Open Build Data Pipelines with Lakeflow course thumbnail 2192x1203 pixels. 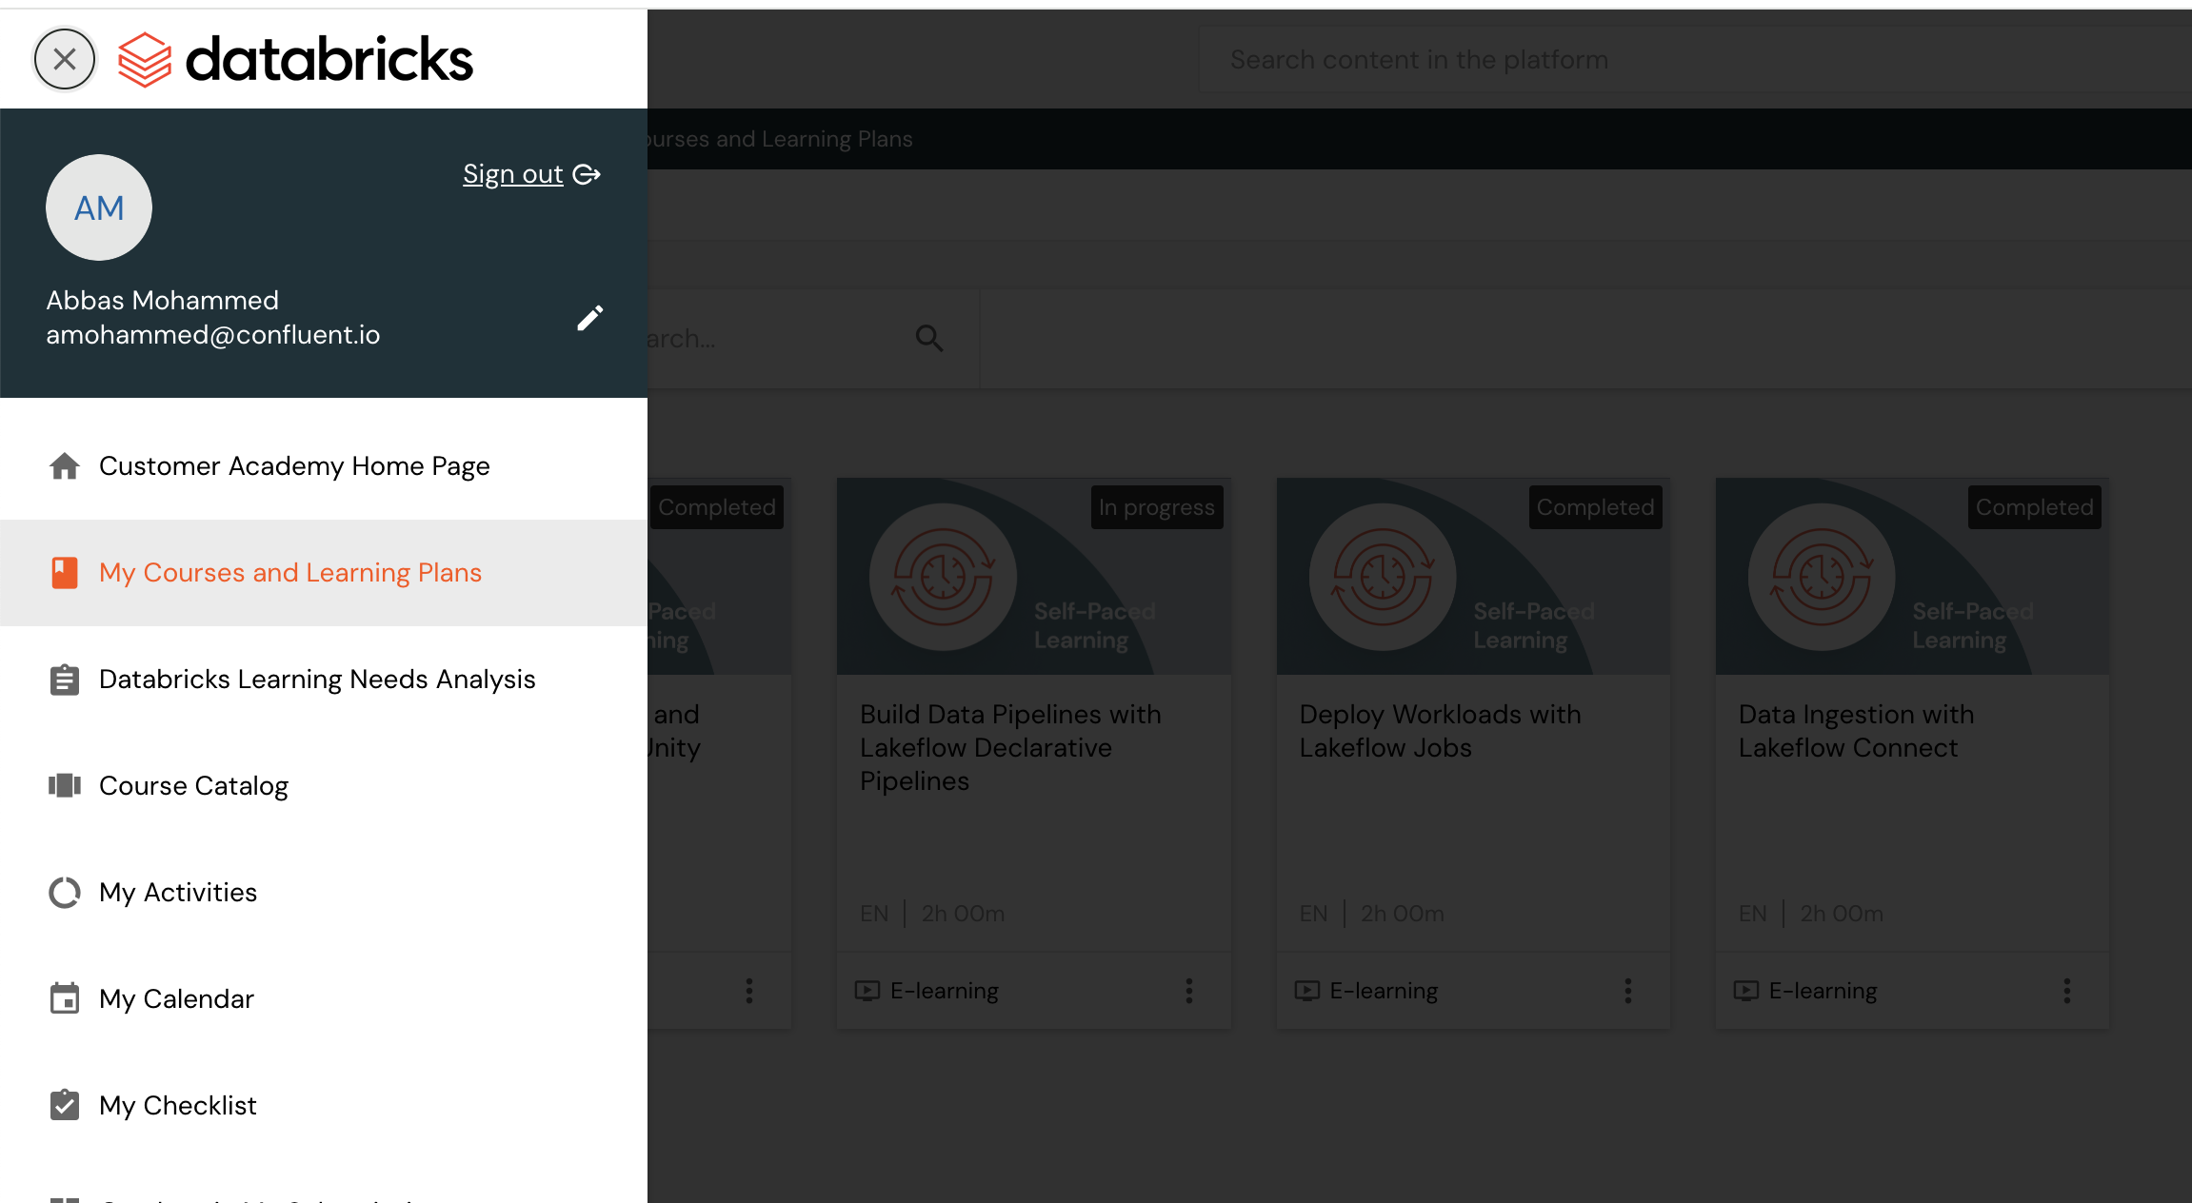[x=1033, y=577]
